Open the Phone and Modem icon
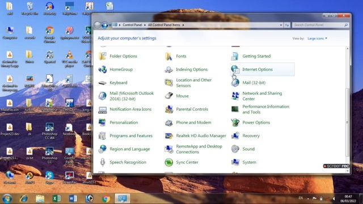The height and width of the screenshot is (204, 363). click(x=169, y=122)
